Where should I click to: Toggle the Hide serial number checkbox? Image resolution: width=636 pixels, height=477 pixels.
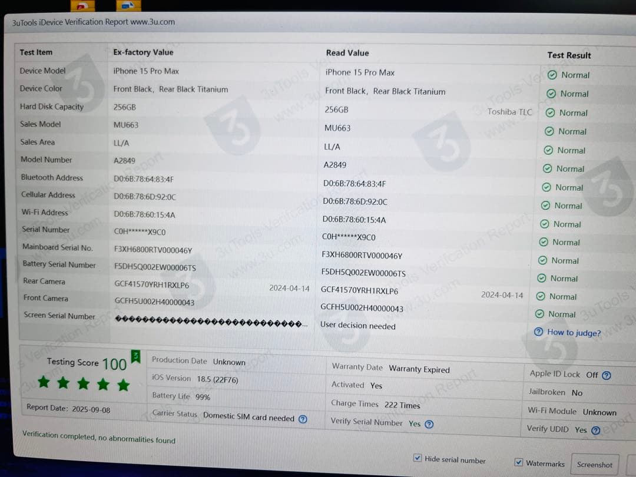(x=417, y=458)
